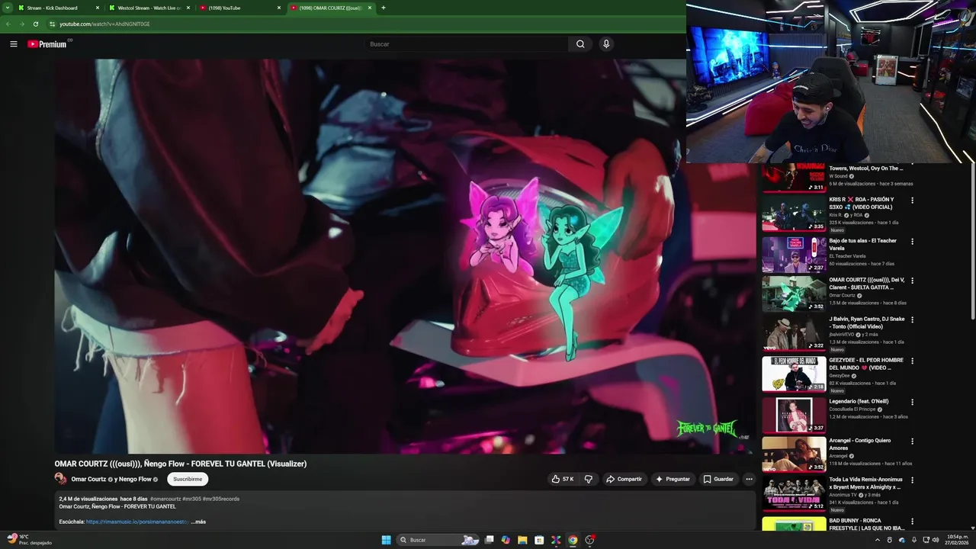This screenshot has width=976, height=549.
Task: Open $UELTA GATITA video thumbnail
Action: 794,294
